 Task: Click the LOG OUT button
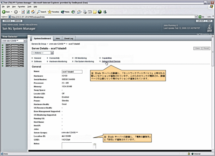coord(201,21)
